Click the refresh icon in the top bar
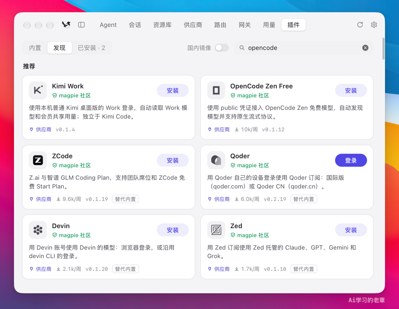The height and width of the screenshot is (309, 399). [x=360, y=25]
